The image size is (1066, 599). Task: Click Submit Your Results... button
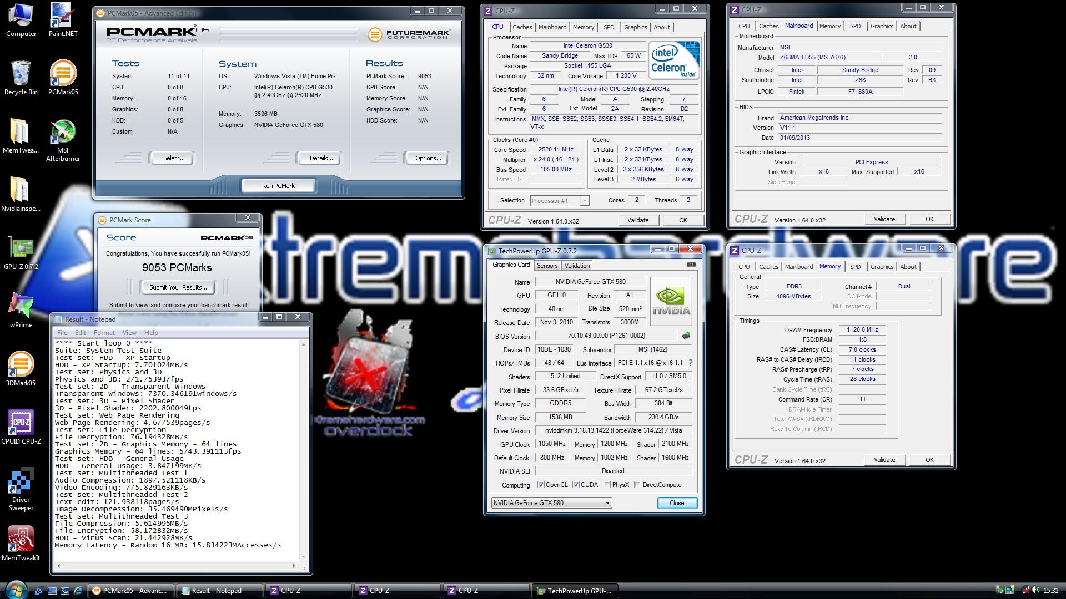tap(178, 287)
